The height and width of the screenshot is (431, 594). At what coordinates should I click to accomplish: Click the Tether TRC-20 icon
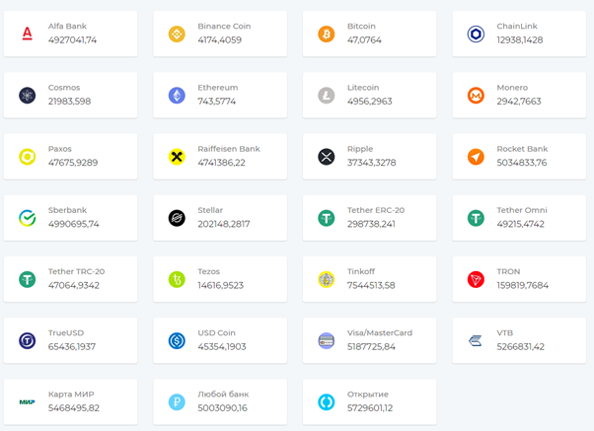28,279
